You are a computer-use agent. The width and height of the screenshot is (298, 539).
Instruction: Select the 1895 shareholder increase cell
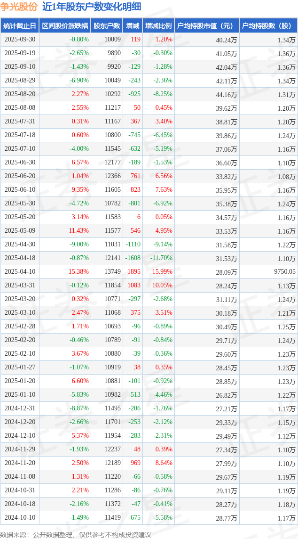(133, 272)
